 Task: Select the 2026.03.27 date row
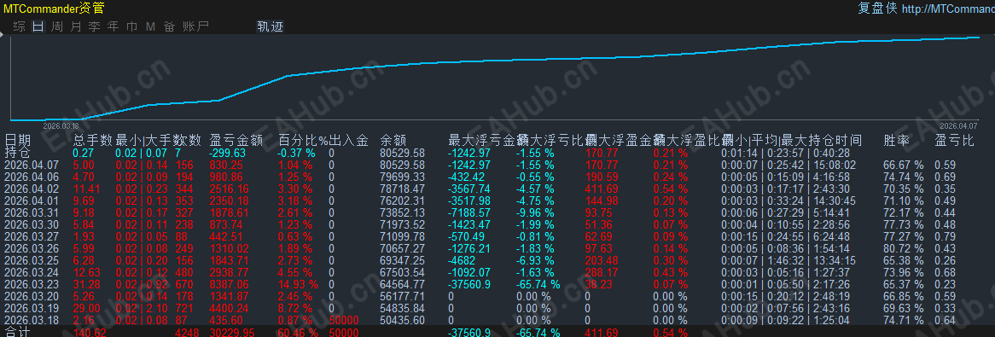[31, 236]
